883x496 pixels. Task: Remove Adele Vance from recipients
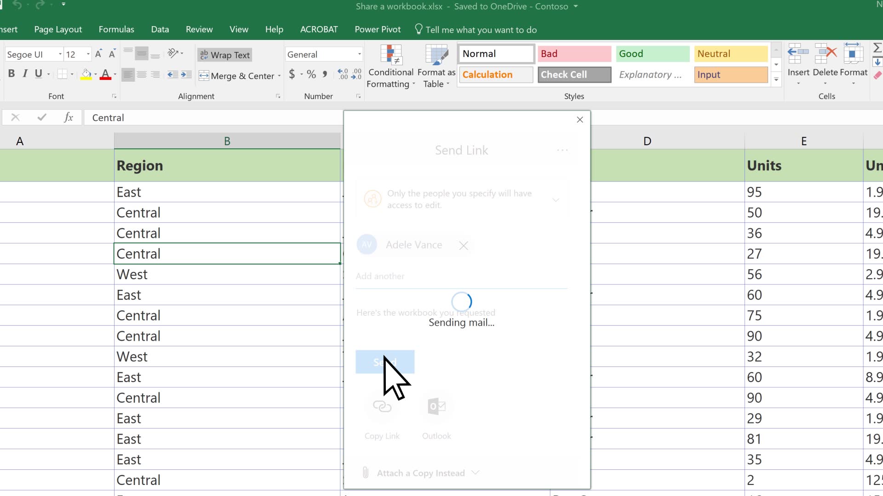point(463,245)
